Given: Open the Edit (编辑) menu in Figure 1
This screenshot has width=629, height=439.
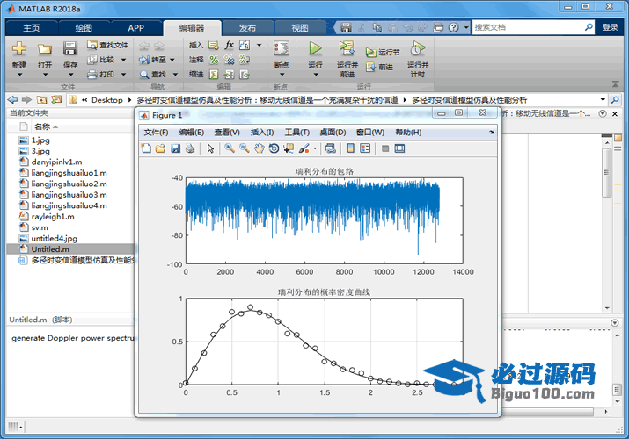Looking at the screenshot, I should (x=192, y=133).
